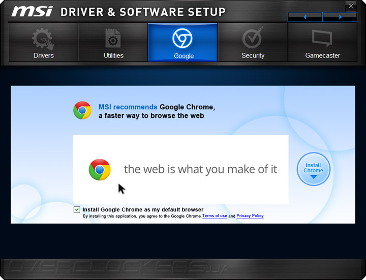Click the Chrome logo beside MSI recommends
Image resolution: width=366 pixels, height=280 pixels.
pos(82,110)
